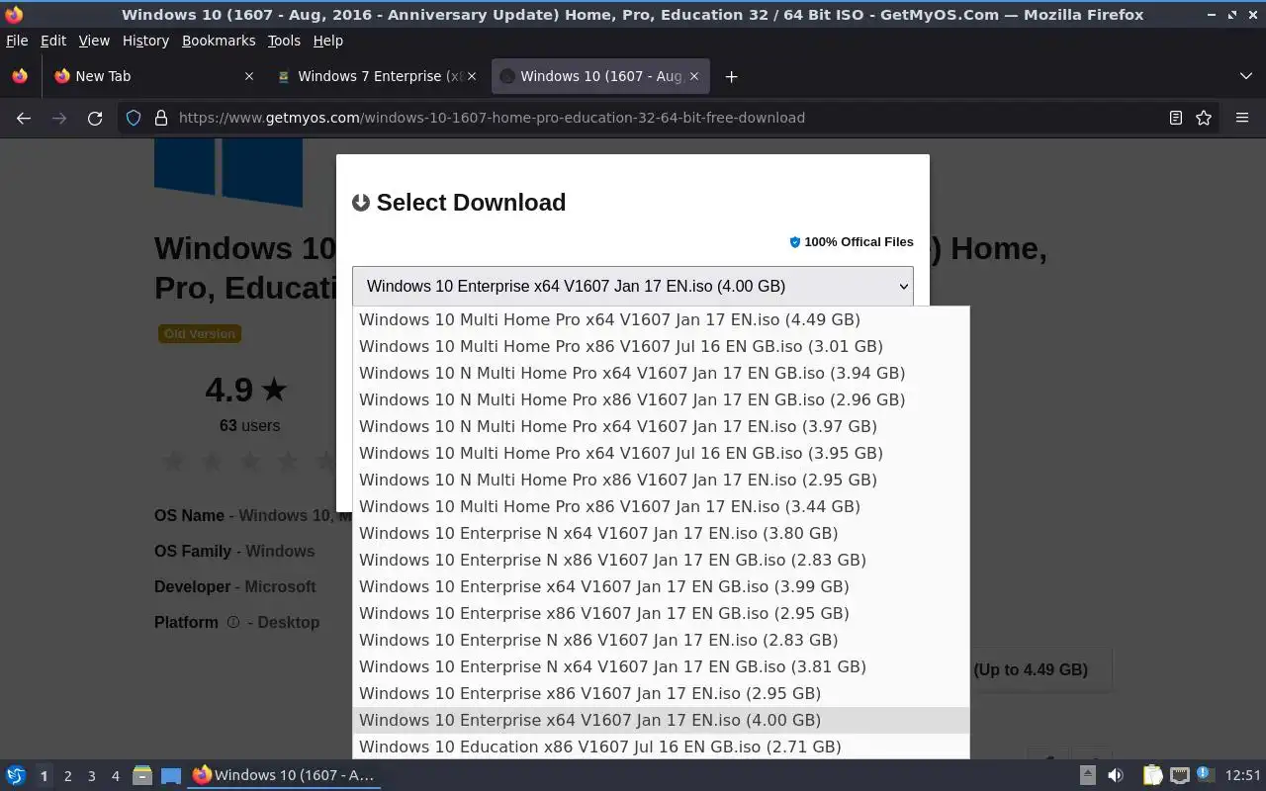Screen dimensions: 1266x791
Task: Choose Multi Home Pro x64 Jan 17 EN.iso (4.49 GB)
Action: click(661, 319)
